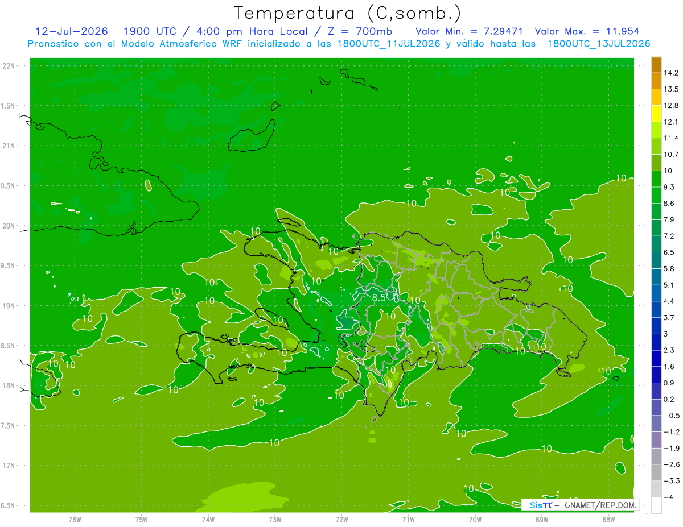683x527 pixels.
Task: Select the date "12-Jul-2026" in the header
Action: tap(72, 31)
